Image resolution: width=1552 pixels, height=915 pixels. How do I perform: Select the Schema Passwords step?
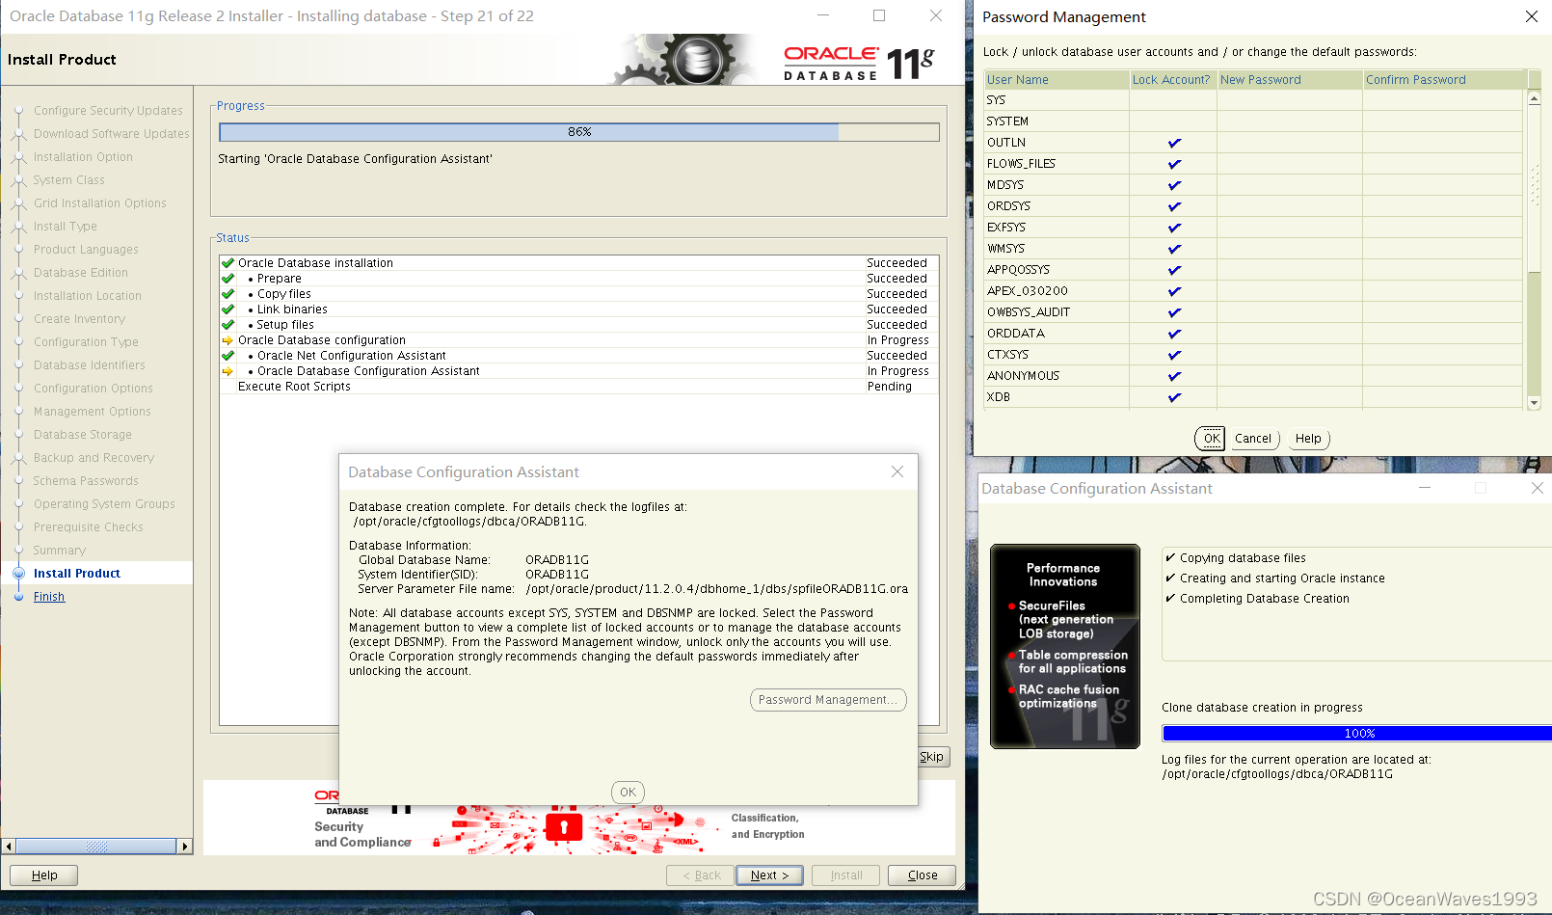[86, 481]
